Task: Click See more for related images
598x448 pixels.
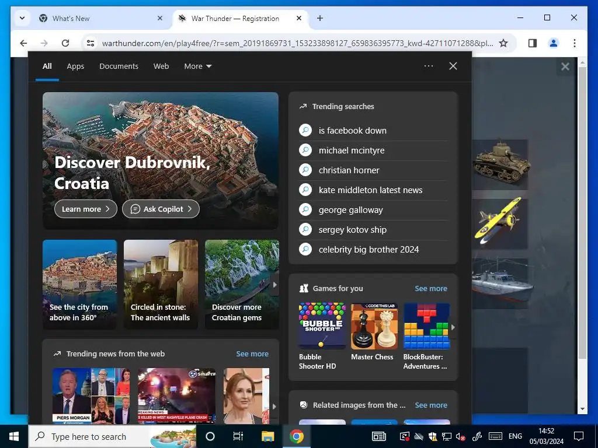Action: tap(430, 405)
